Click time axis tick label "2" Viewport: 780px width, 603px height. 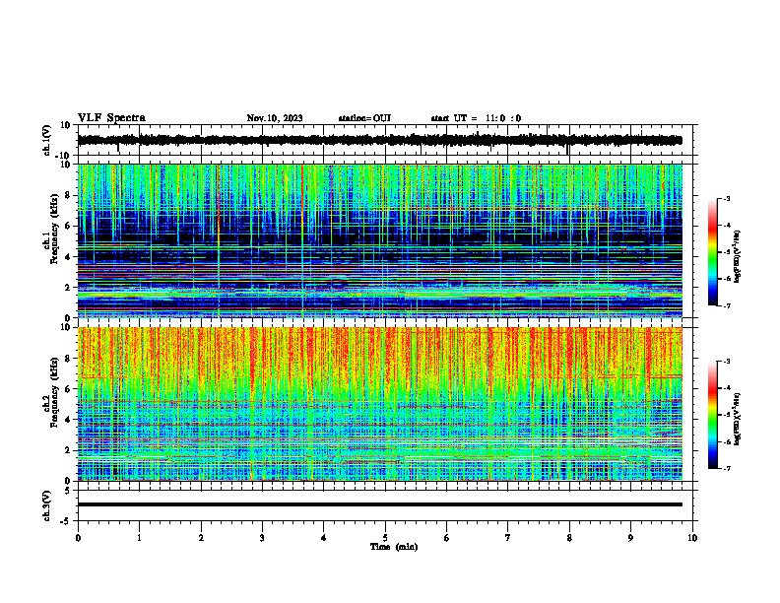click(x=201, y=538)
